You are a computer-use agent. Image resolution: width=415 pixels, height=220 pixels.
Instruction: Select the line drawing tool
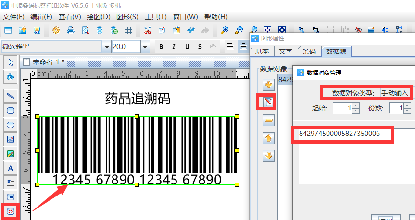tap(11, 96)
